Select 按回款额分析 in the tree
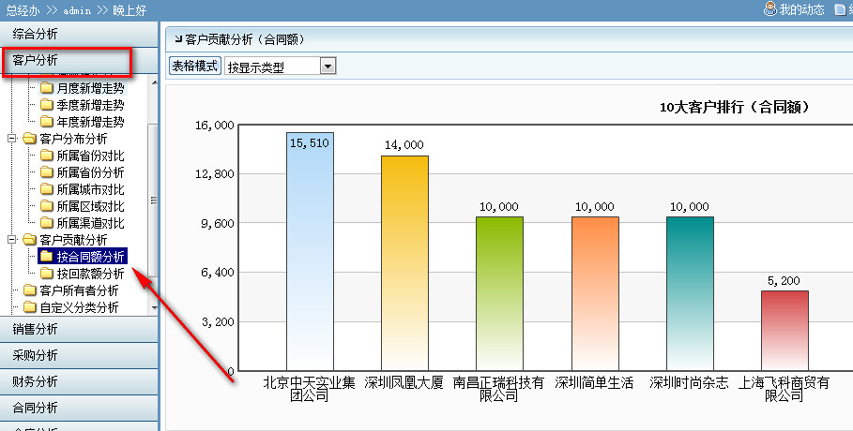This screenshot has height=431, width=853. pyautogui.click(x=90, y=274)
